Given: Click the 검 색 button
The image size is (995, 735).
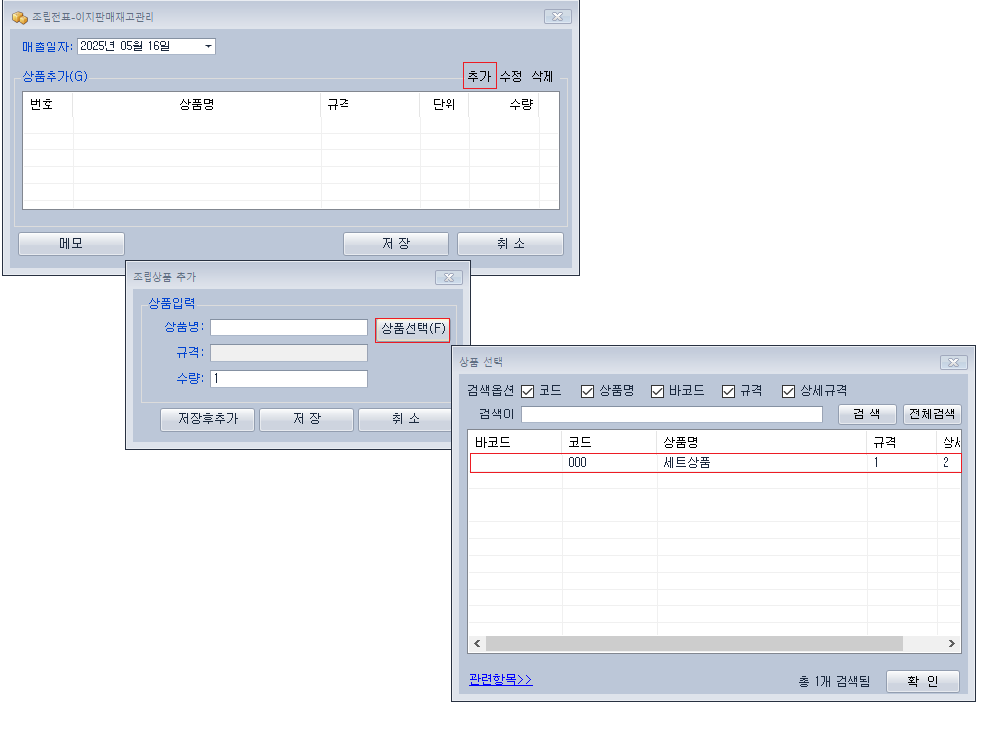Looking at the screenshot, I should pyautogui.click(x=867, y=414).
